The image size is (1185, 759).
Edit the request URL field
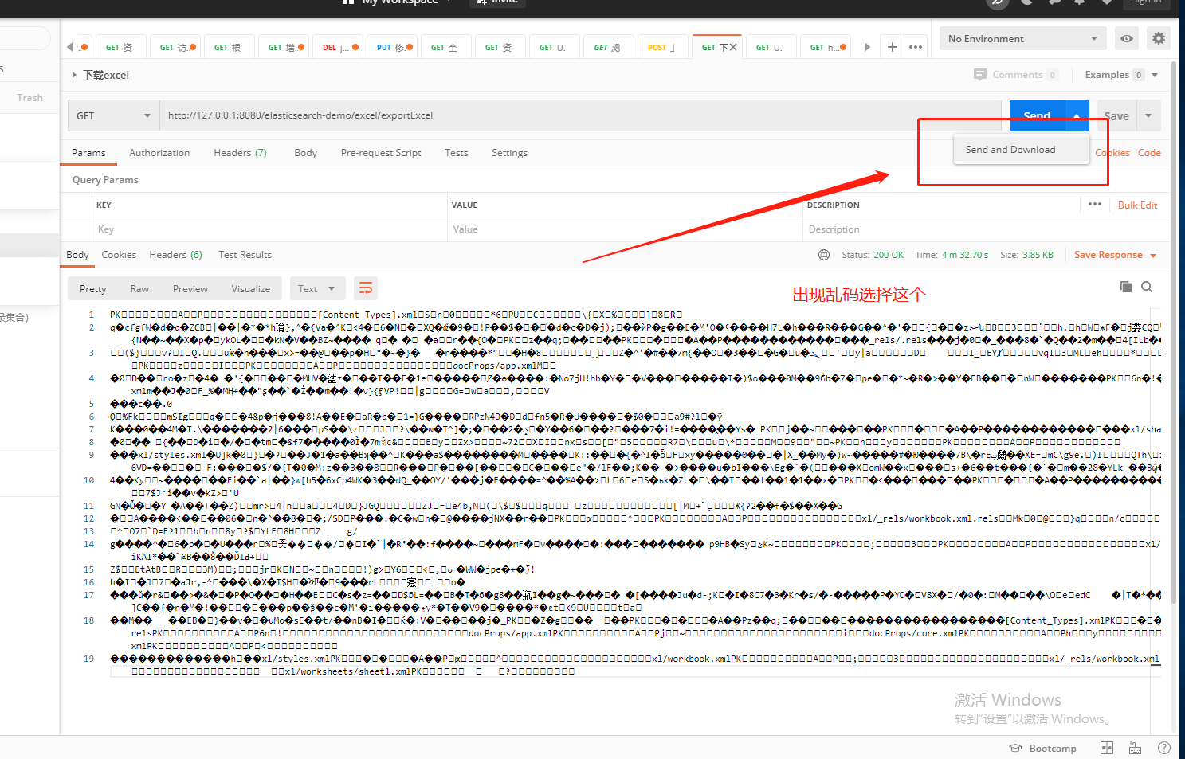pos(580,115)
